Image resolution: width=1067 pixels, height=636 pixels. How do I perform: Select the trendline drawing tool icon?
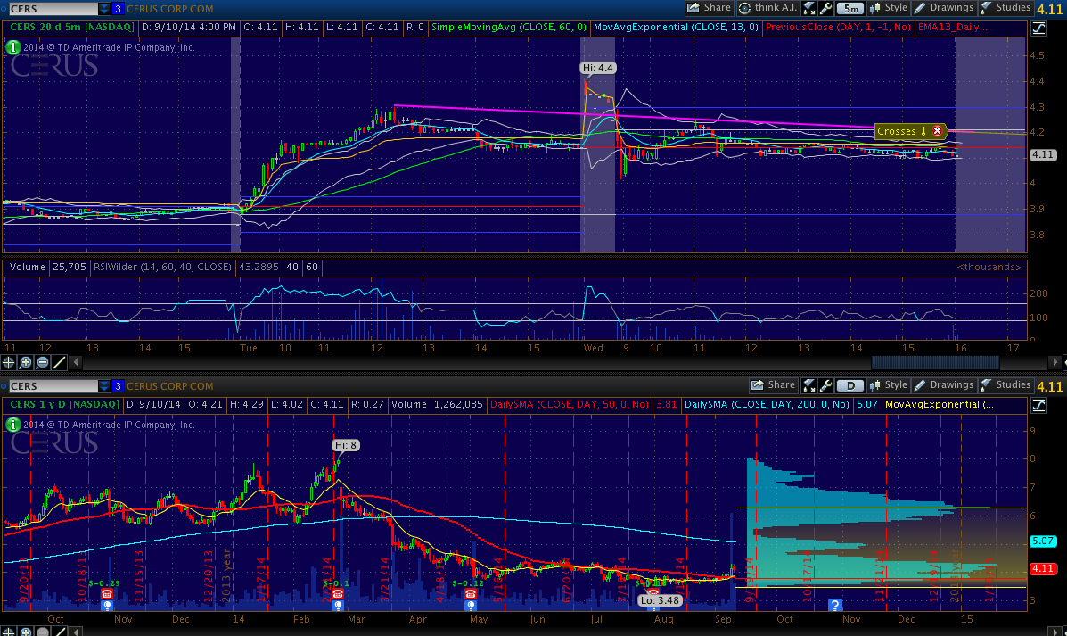[x=60, y=362]
